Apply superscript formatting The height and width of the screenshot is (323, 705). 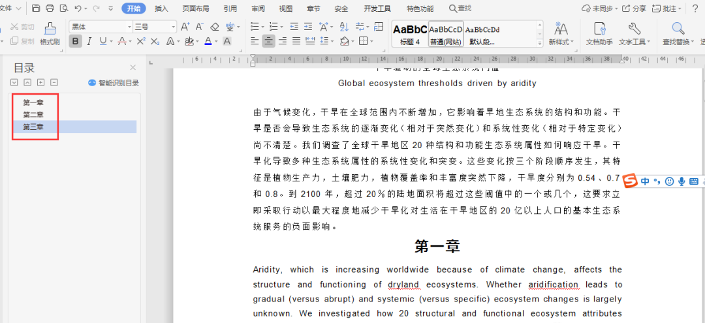(x=140, y=41)
